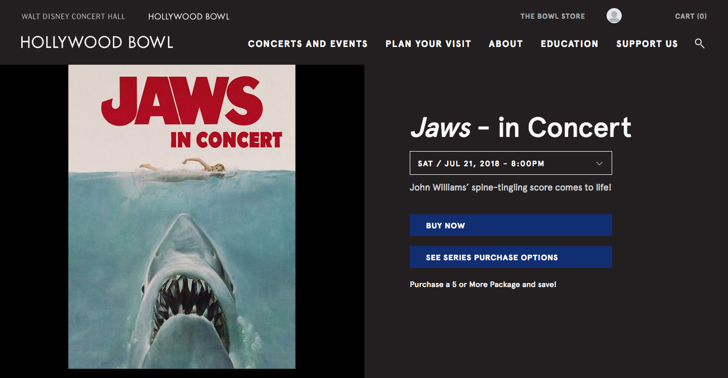
Task: Select the Hollywood Bowl venue tab
Action: pyautogui.click(x=189, y=17)
